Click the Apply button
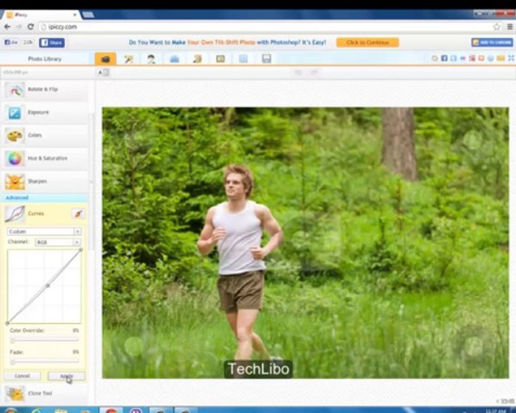Image resolution: width=516 pixels, height=413 pixels. (67, 376)
